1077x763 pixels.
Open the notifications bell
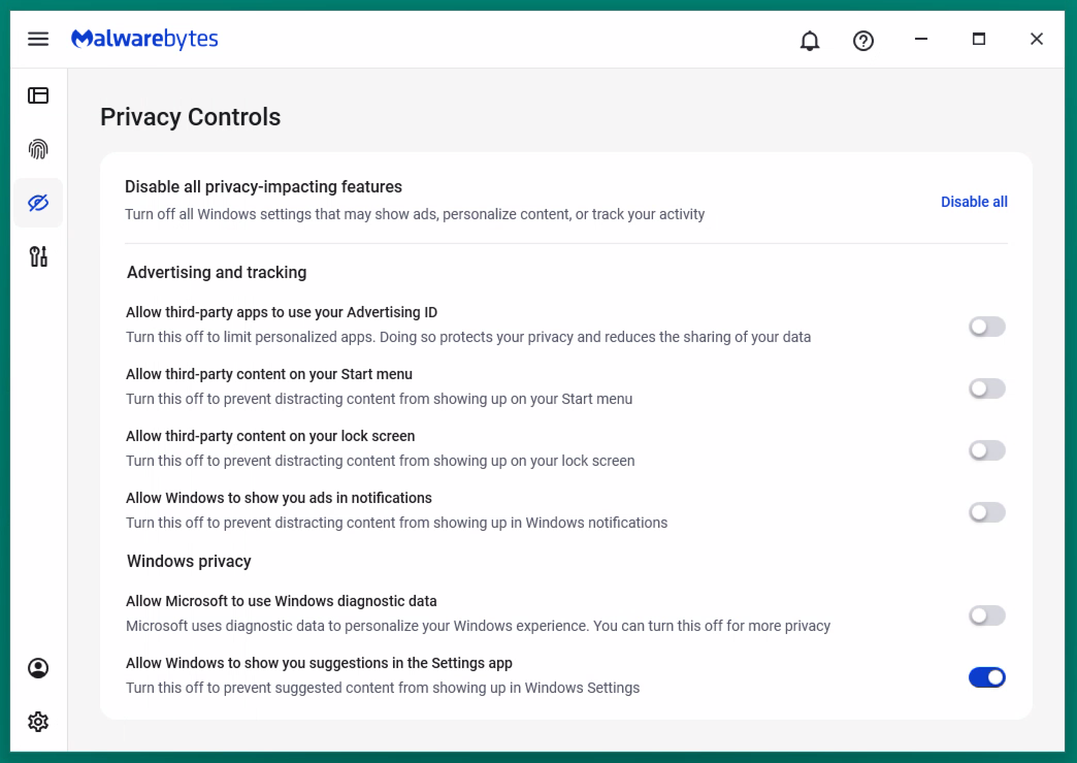click(809, 40)
